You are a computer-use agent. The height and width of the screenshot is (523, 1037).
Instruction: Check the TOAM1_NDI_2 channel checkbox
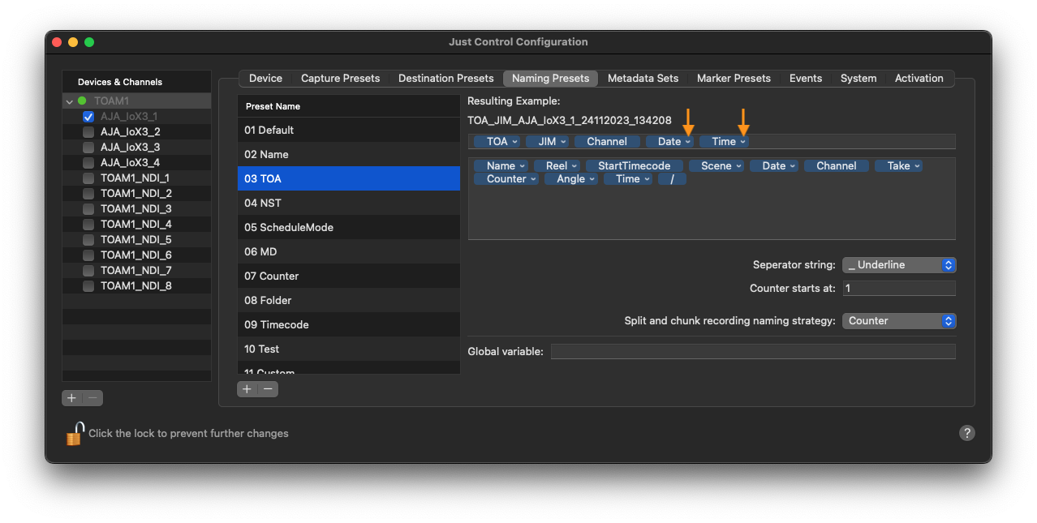point(88,194)
